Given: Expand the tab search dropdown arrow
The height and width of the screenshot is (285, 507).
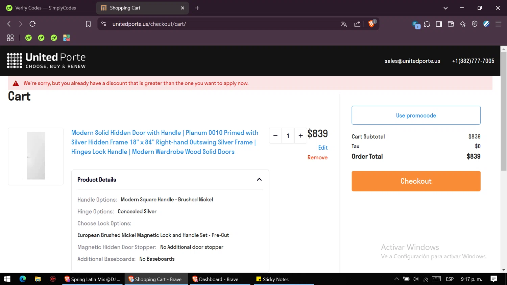Looking at the screenshot, I should click(445, 8).
